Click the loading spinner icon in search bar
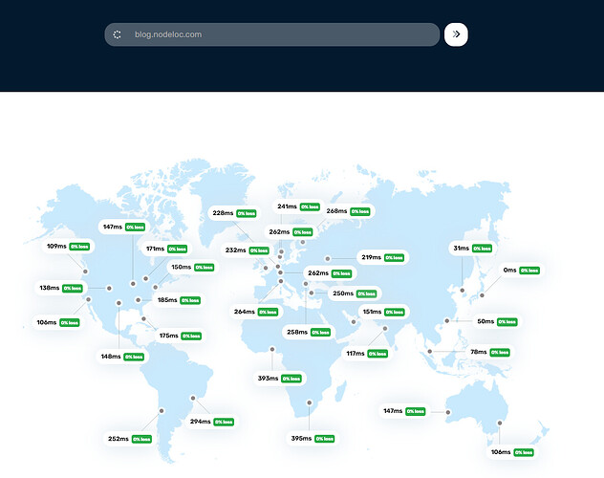The height and width of the screenshot is (478, 604). coord(118,34)
